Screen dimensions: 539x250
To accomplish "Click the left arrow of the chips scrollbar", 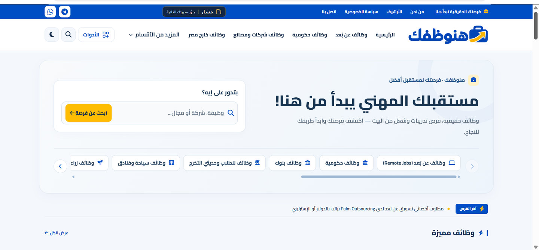I will [73, 177].
